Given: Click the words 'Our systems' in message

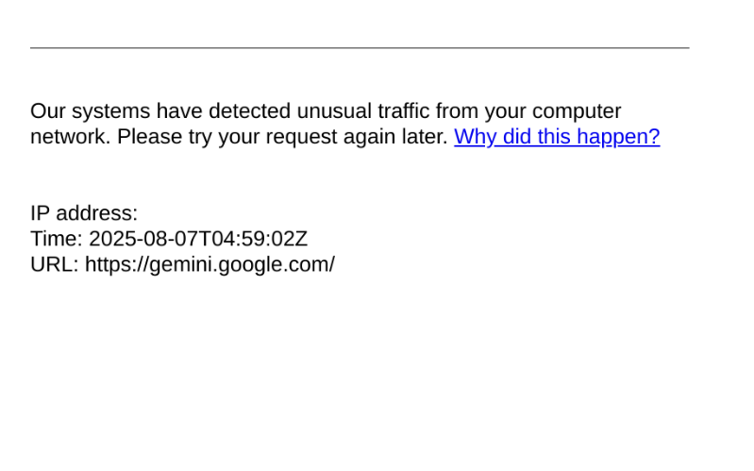Looking at the screenshot, I should pos(91,111).
